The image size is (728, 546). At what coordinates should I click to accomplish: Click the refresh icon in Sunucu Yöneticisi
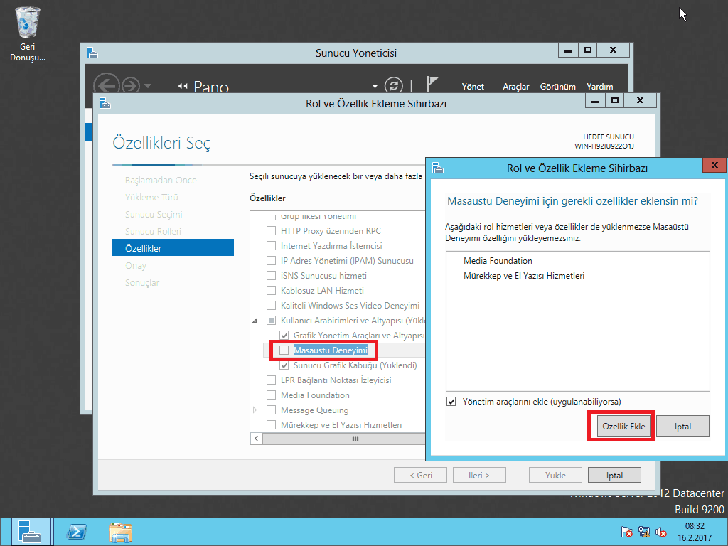click(x=393, y=85)
